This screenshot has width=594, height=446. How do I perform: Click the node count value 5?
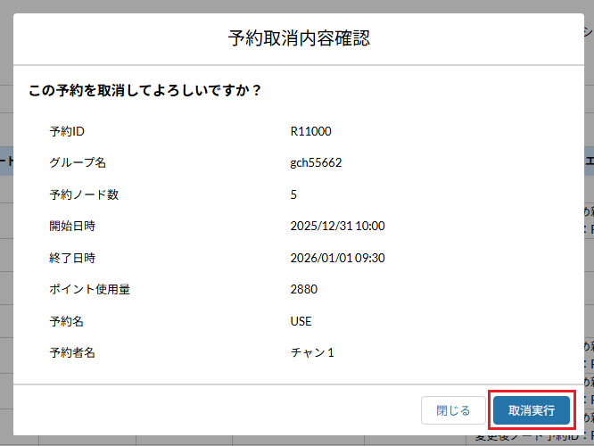294,194
